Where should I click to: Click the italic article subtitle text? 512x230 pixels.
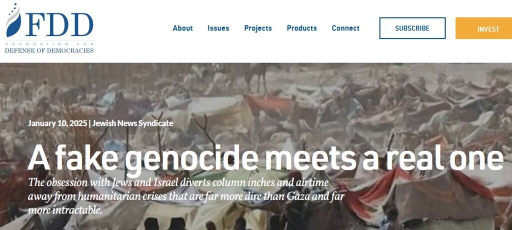186,196
